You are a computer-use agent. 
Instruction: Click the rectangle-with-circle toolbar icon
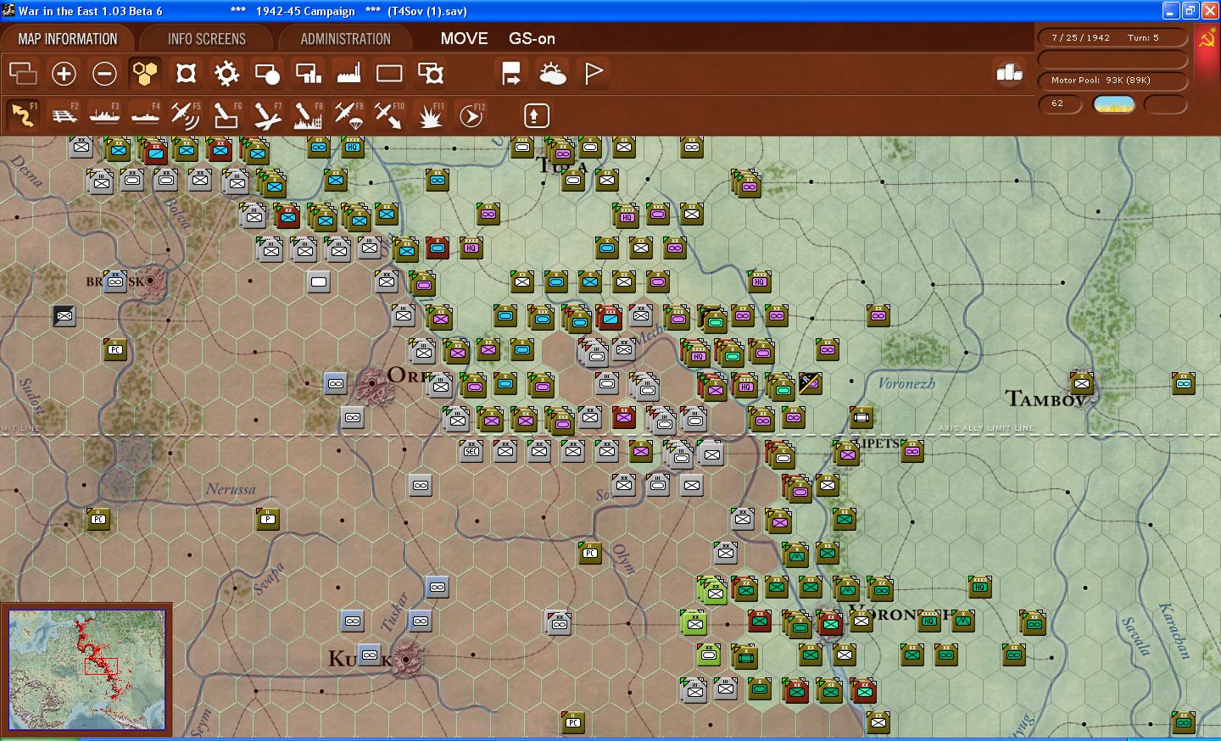[267, 74]
